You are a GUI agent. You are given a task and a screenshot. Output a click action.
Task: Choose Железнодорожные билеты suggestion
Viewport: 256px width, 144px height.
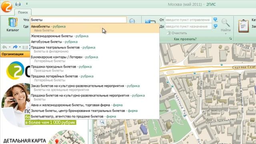95,36
